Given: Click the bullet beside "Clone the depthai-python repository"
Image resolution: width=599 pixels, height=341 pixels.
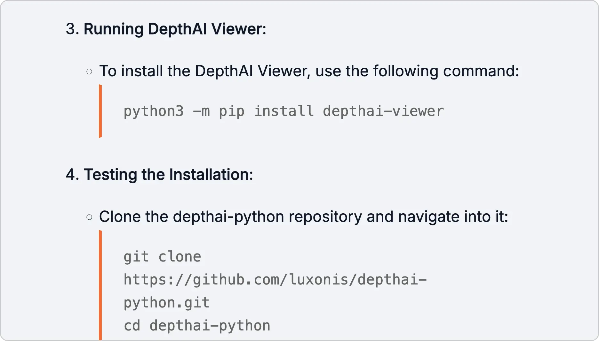Looking at the screenshot, I should coord(89,217).
